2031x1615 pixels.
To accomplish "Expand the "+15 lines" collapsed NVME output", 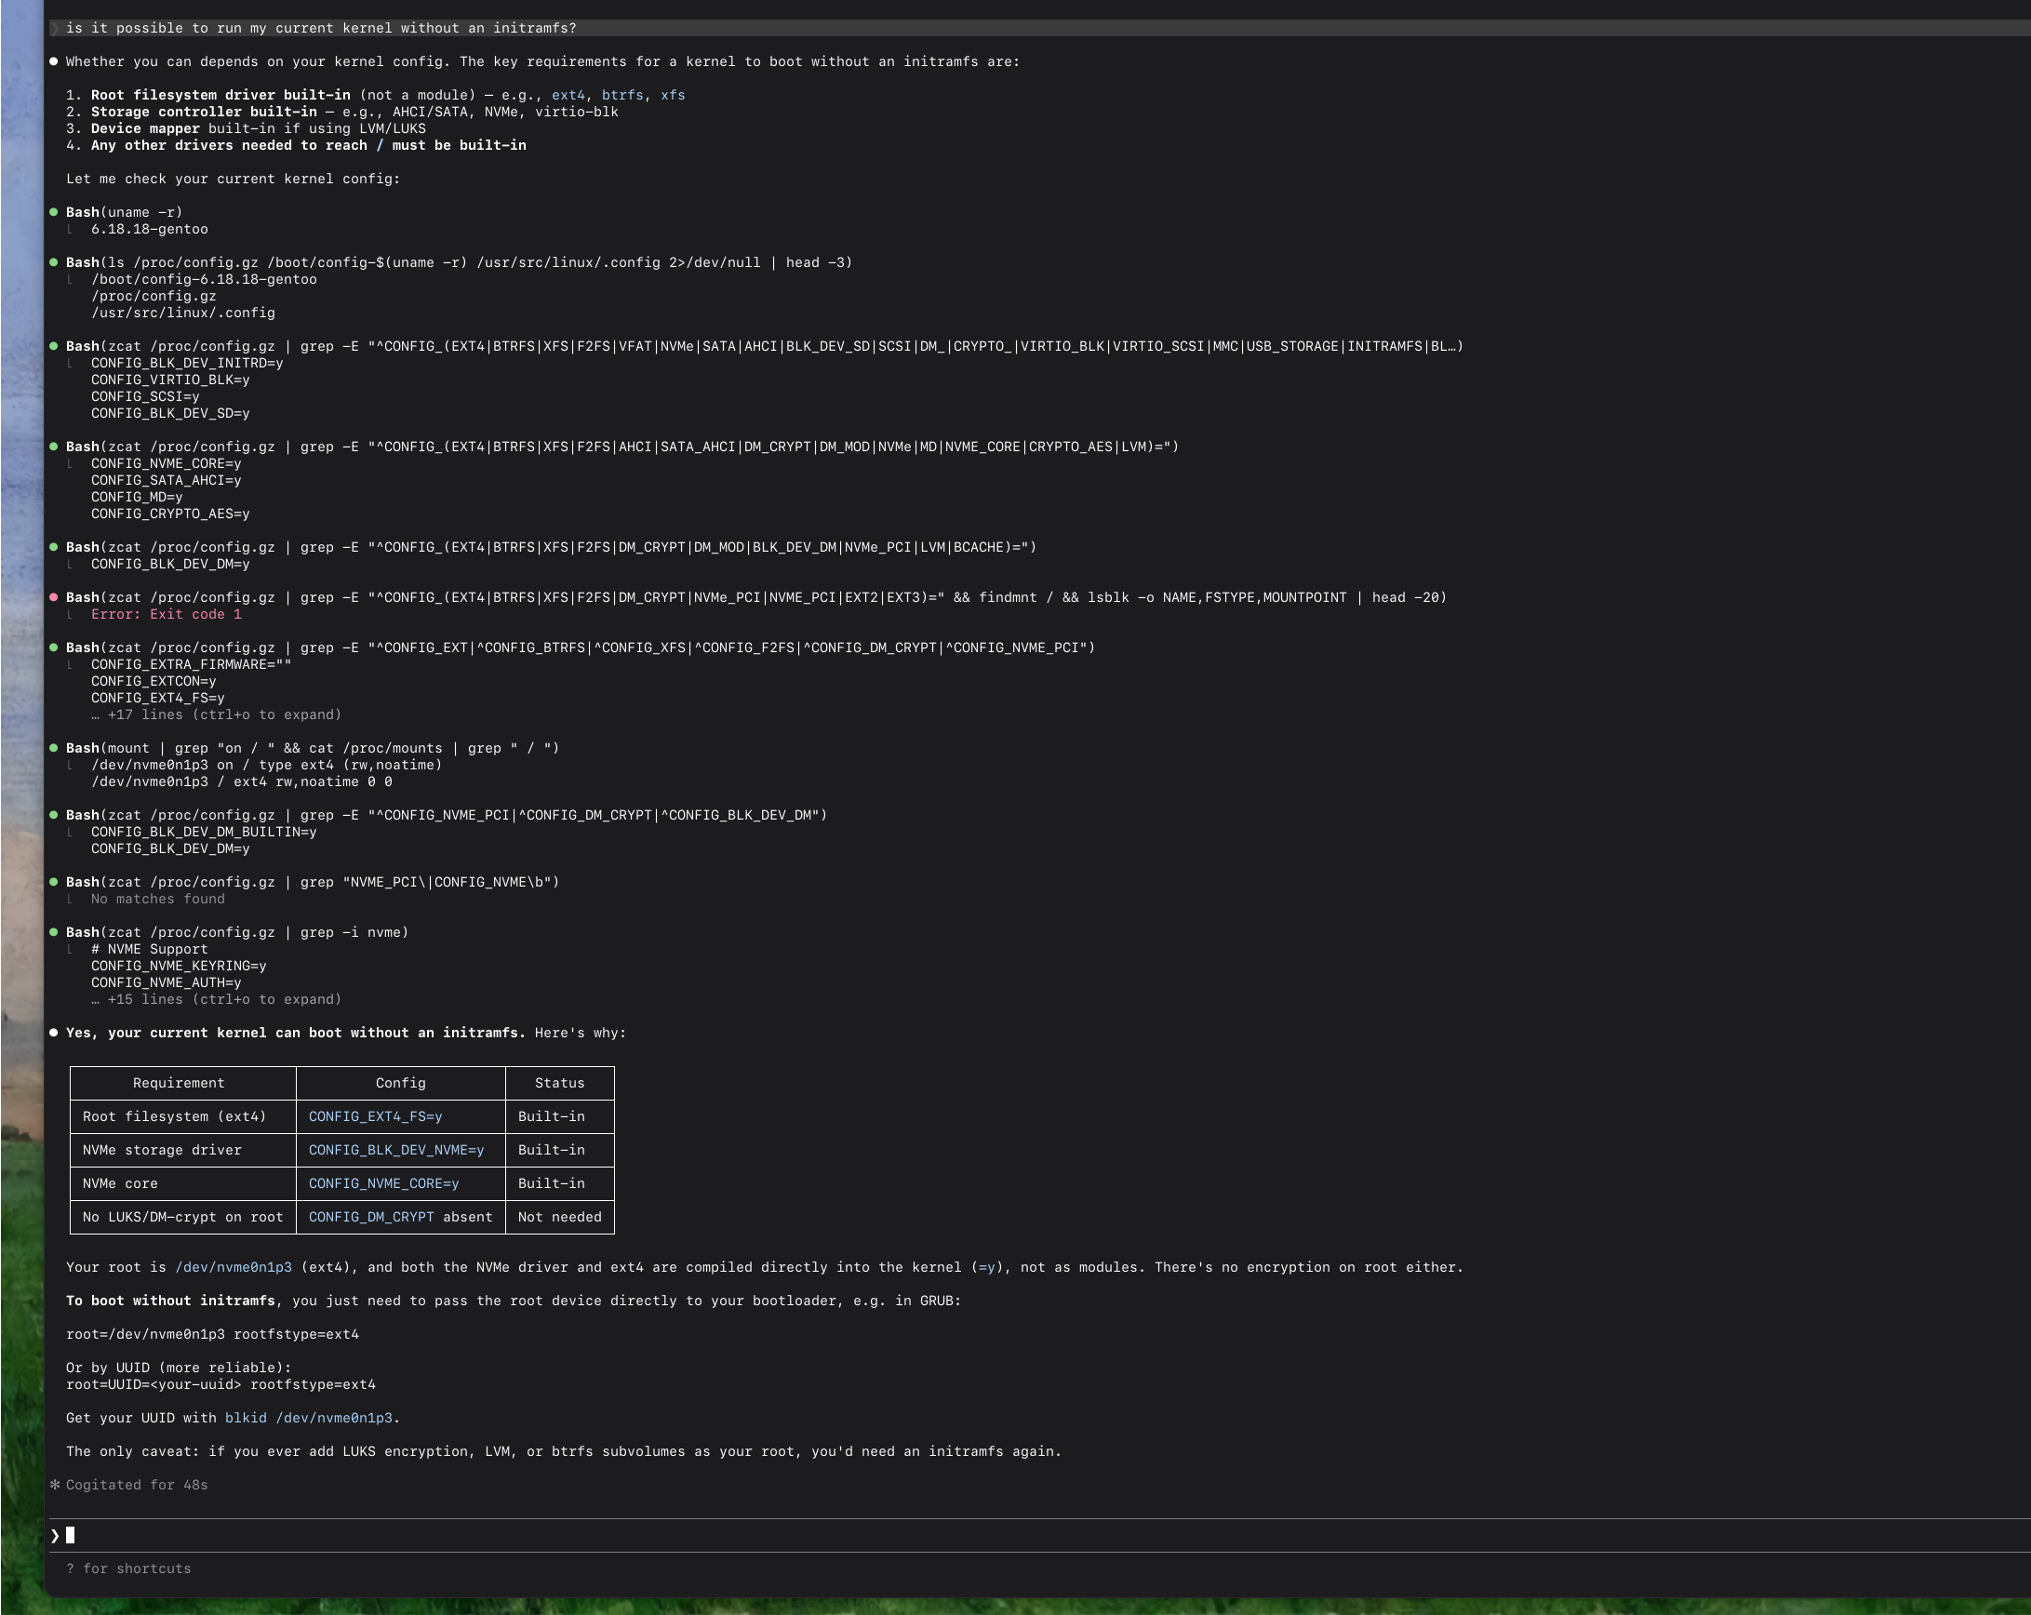I will click(216, 999).
